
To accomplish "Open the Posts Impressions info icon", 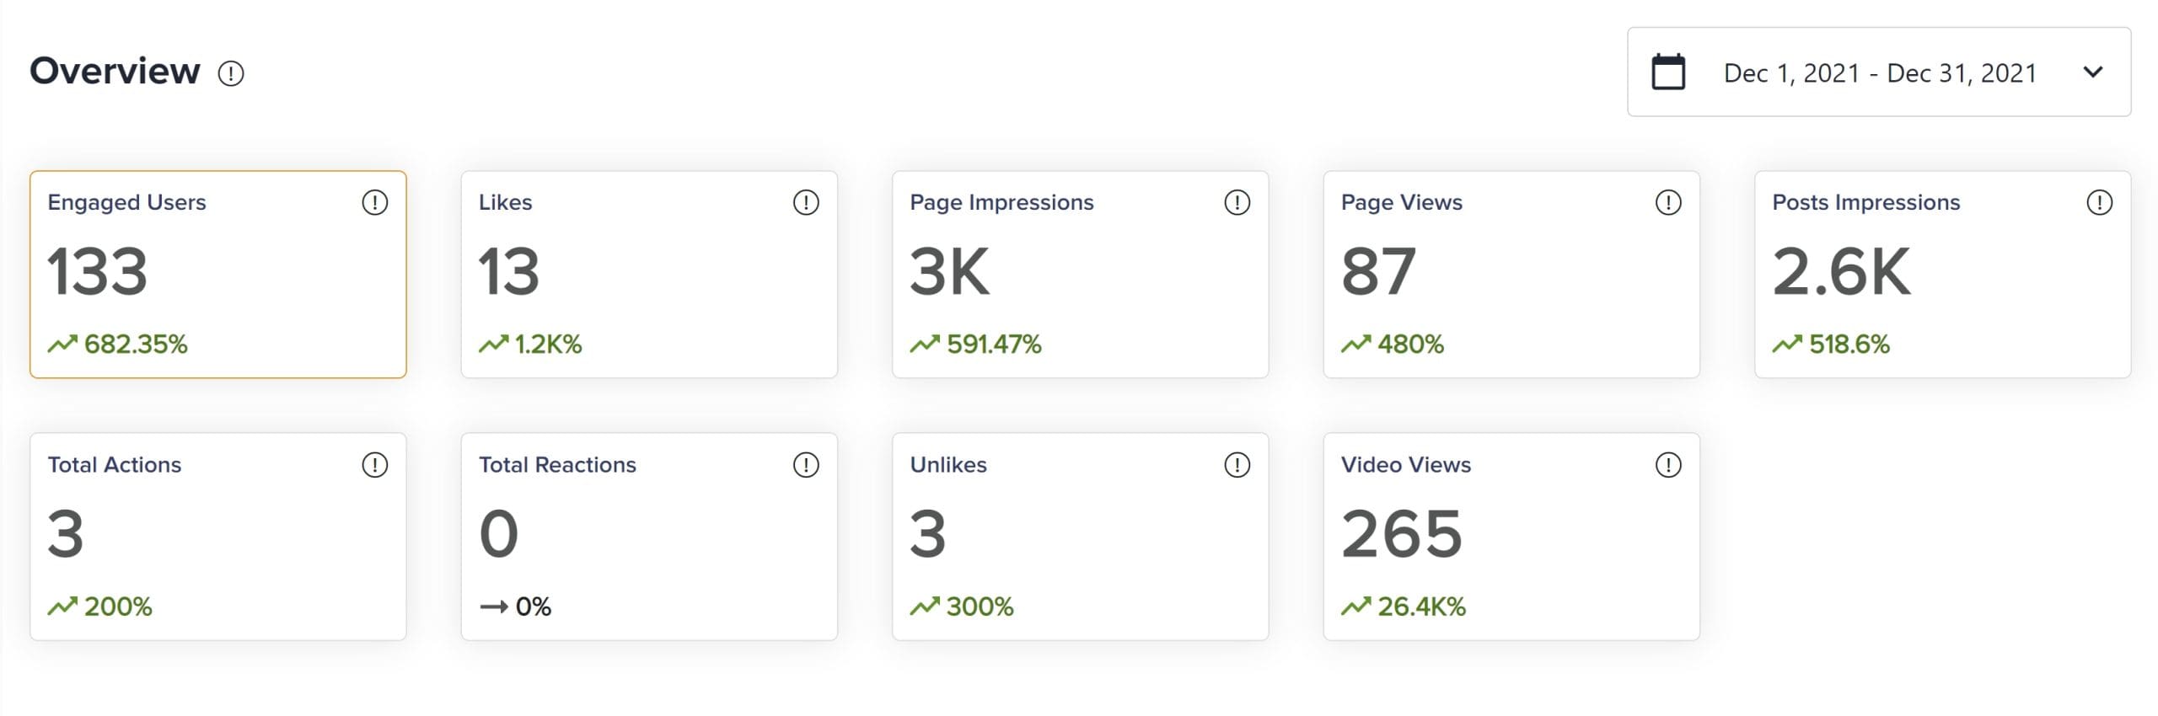I will click(2099, 202).
